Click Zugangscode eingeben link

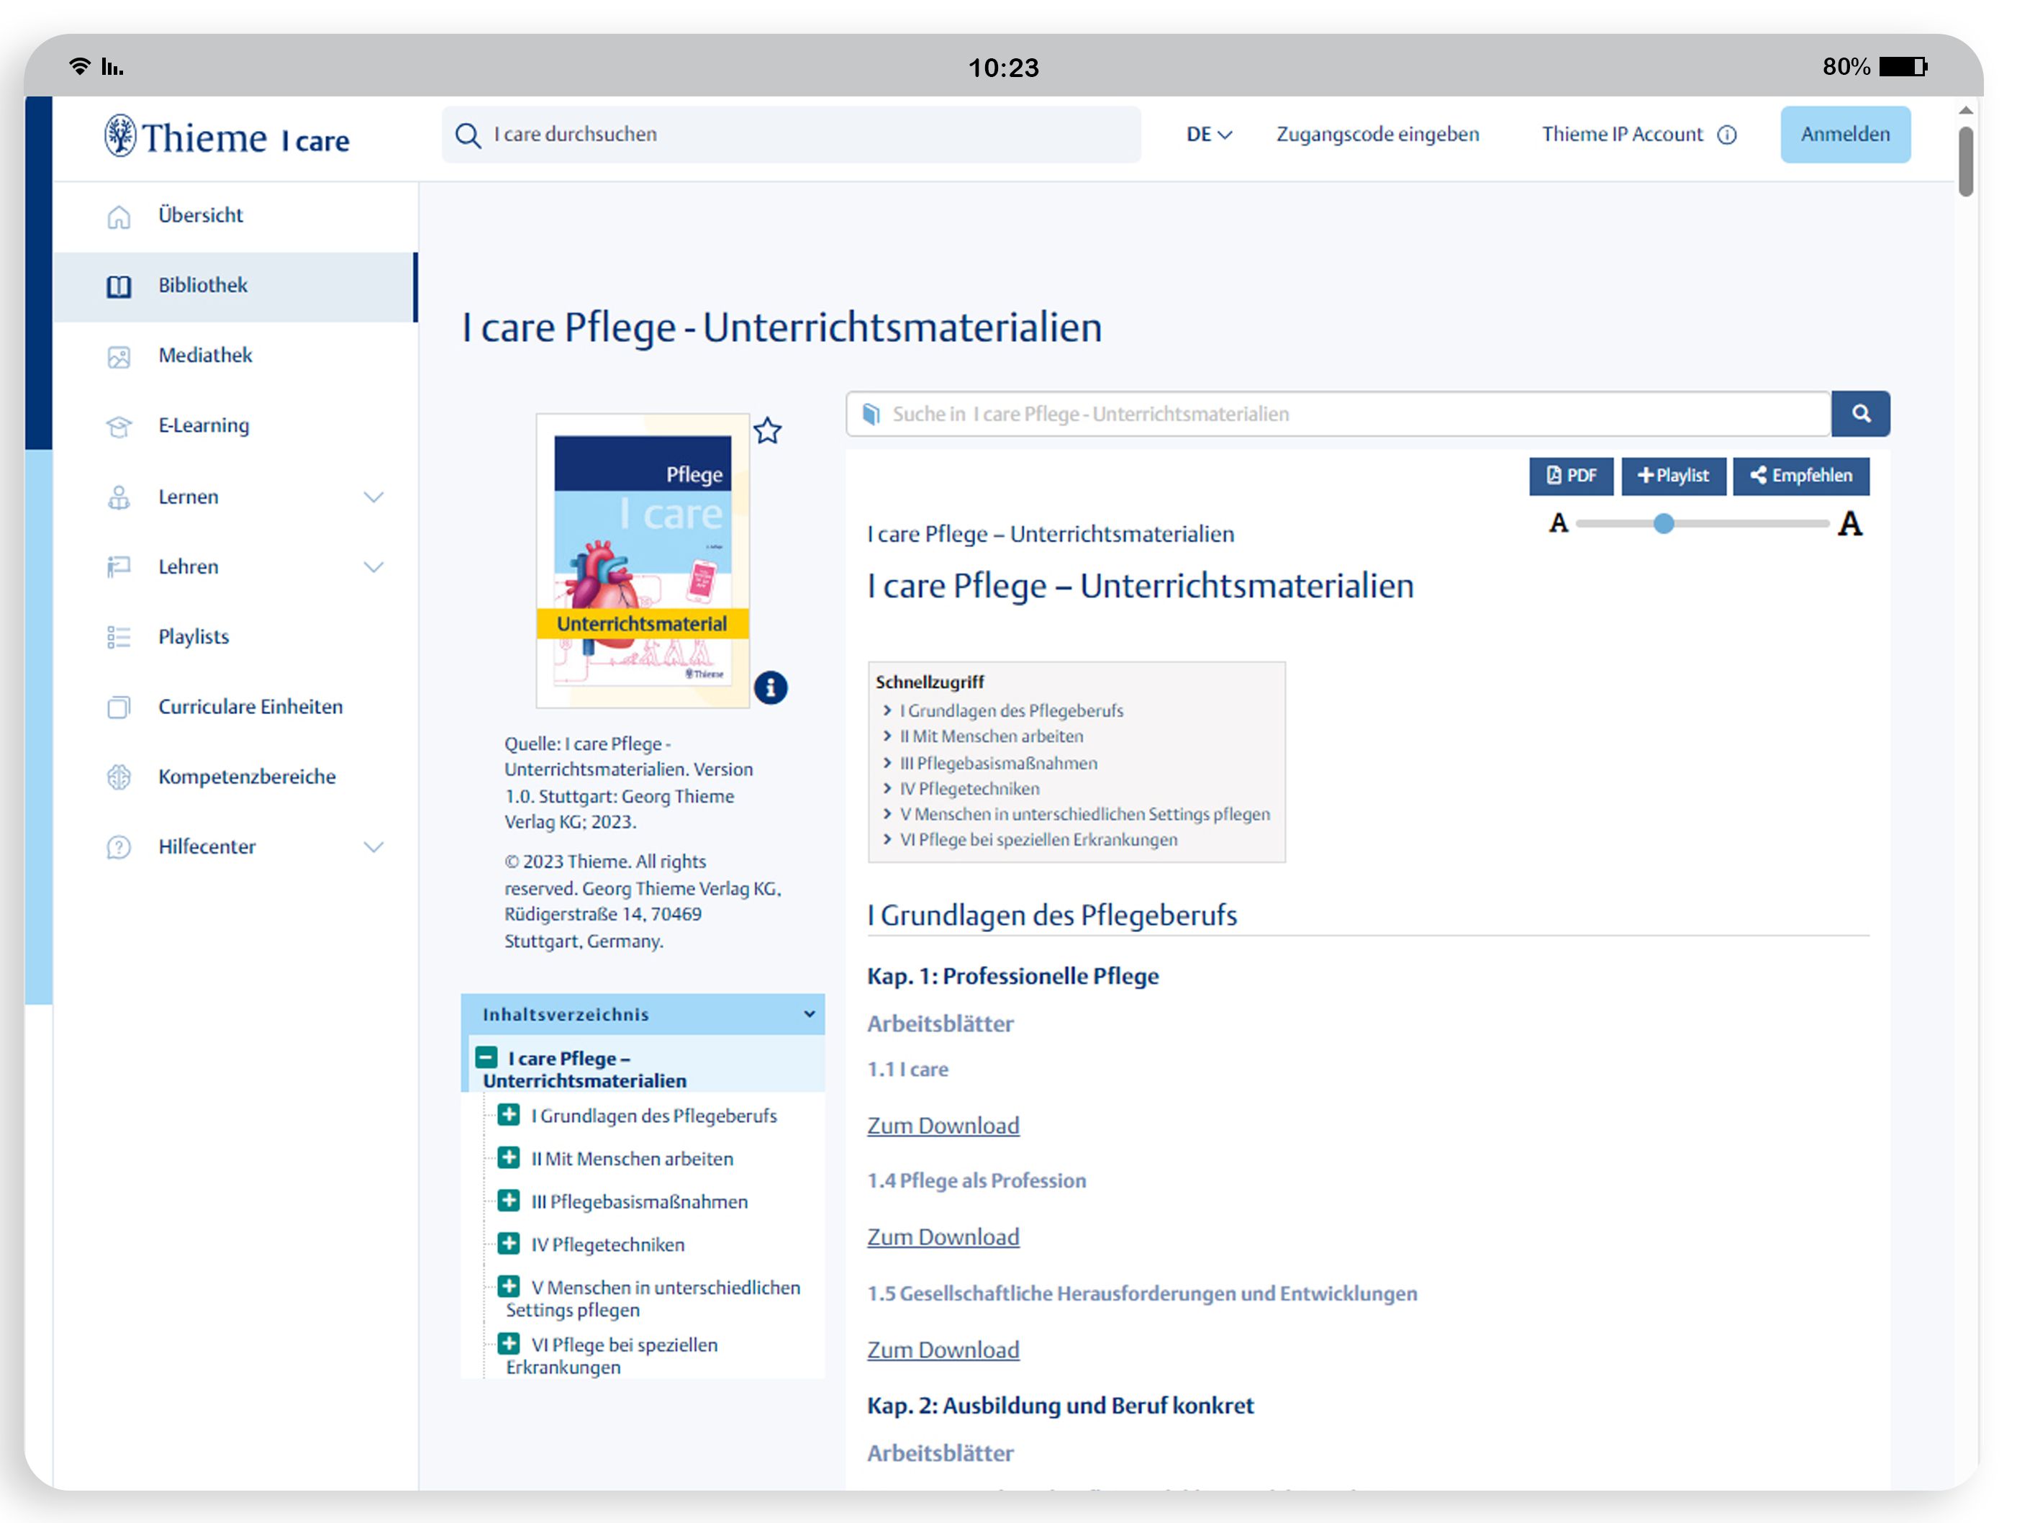(1377, 135)
